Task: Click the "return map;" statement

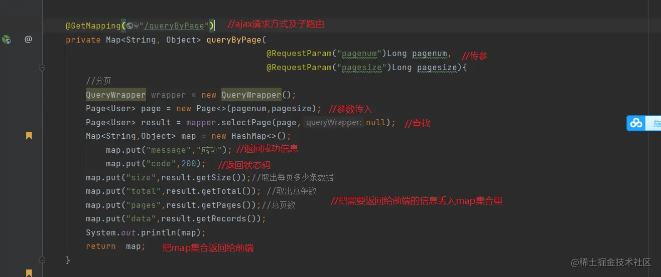Action: coord(116,246)
